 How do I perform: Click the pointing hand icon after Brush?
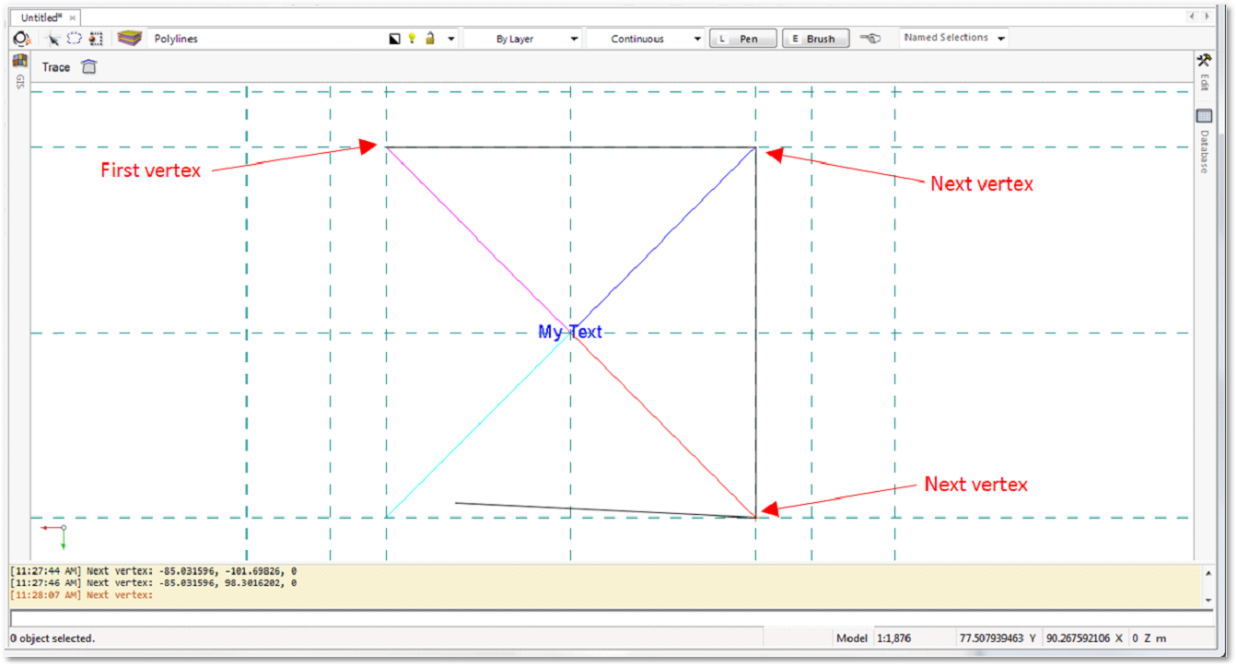coord(870,39)
